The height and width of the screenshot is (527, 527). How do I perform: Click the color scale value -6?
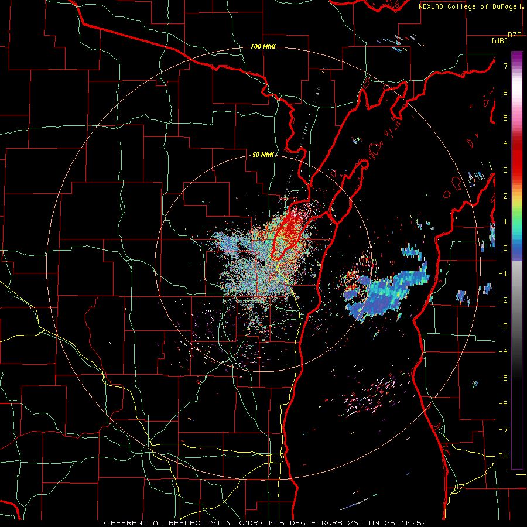503,404
